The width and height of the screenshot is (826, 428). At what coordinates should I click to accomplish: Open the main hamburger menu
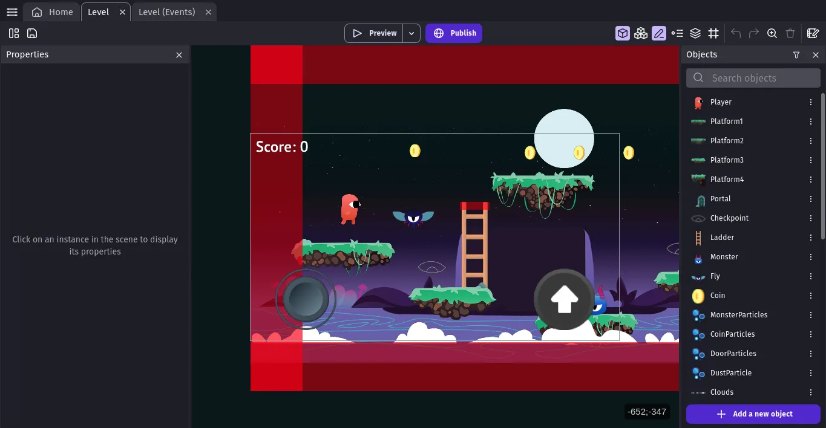pyautogui.click(x=12, y=12)
